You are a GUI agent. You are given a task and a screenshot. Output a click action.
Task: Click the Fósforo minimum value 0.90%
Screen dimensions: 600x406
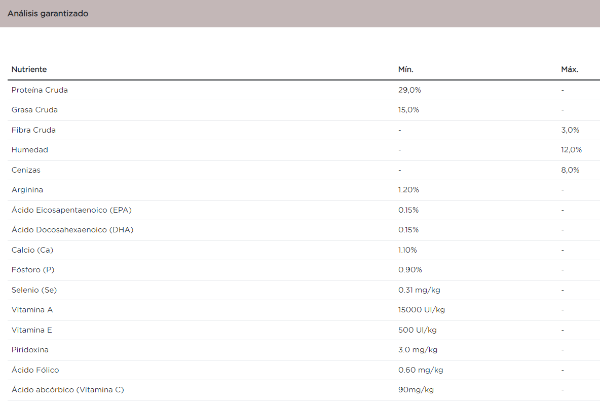[410, 270]
